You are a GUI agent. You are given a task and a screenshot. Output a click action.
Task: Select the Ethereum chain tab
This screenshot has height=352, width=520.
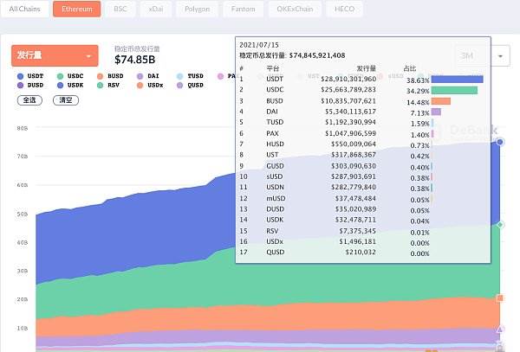[x=77, y=9]
